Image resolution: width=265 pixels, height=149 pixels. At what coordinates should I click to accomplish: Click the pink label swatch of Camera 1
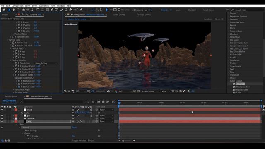click(x=16, y=118)
